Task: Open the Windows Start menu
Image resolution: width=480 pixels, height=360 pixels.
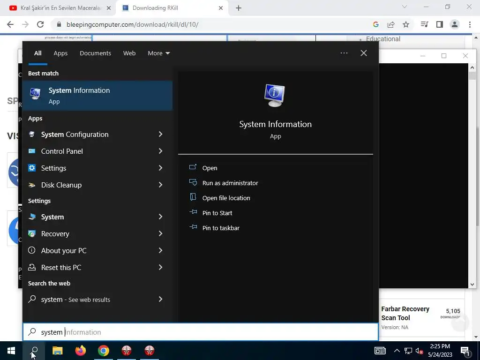Action: click(11, 351)
